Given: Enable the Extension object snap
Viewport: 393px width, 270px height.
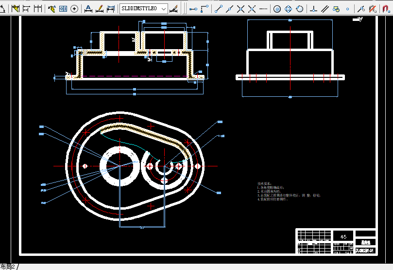Looking at the screenshot, I should click(263, 9).
